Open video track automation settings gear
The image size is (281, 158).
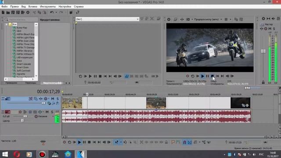[46, 99]
